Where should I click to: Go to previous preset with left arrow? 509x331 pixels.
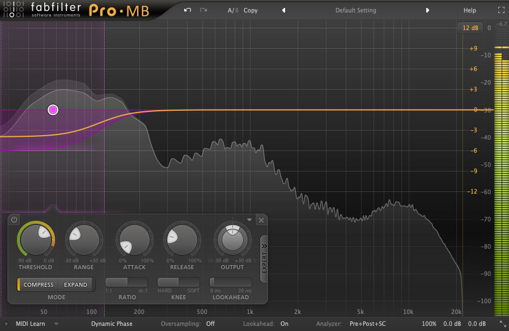tap(284, 10)
